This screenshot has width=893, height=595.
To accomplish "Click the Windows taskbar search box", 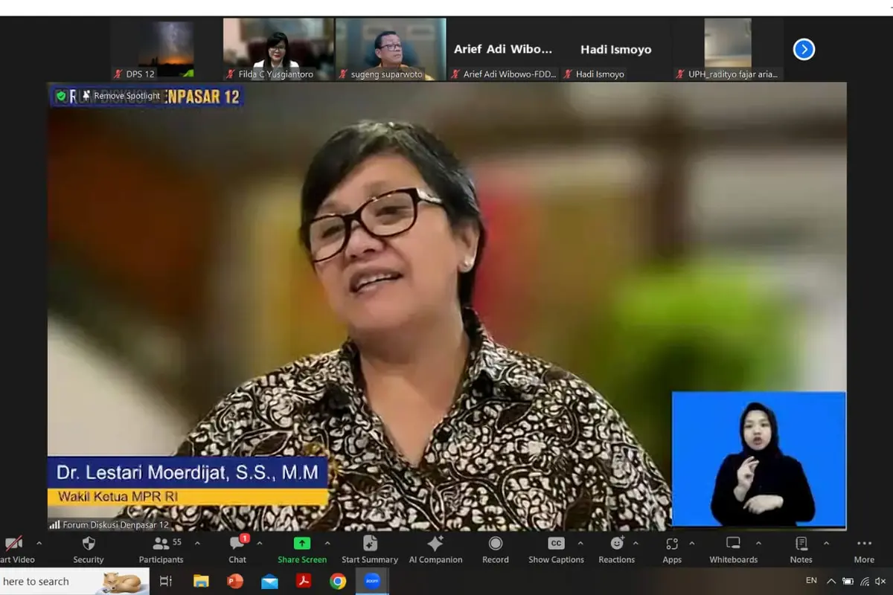I will click(x=74, y=581).
